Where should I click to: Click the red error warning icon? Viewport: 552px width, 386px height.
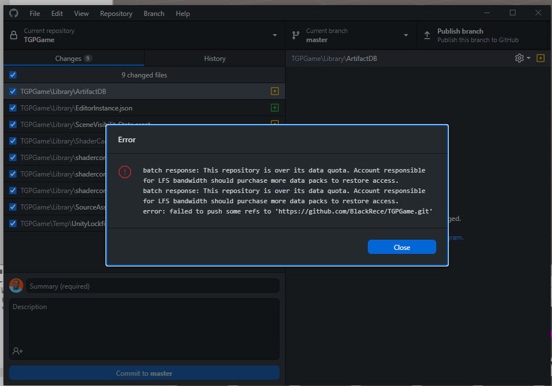(x=125, y=172)
